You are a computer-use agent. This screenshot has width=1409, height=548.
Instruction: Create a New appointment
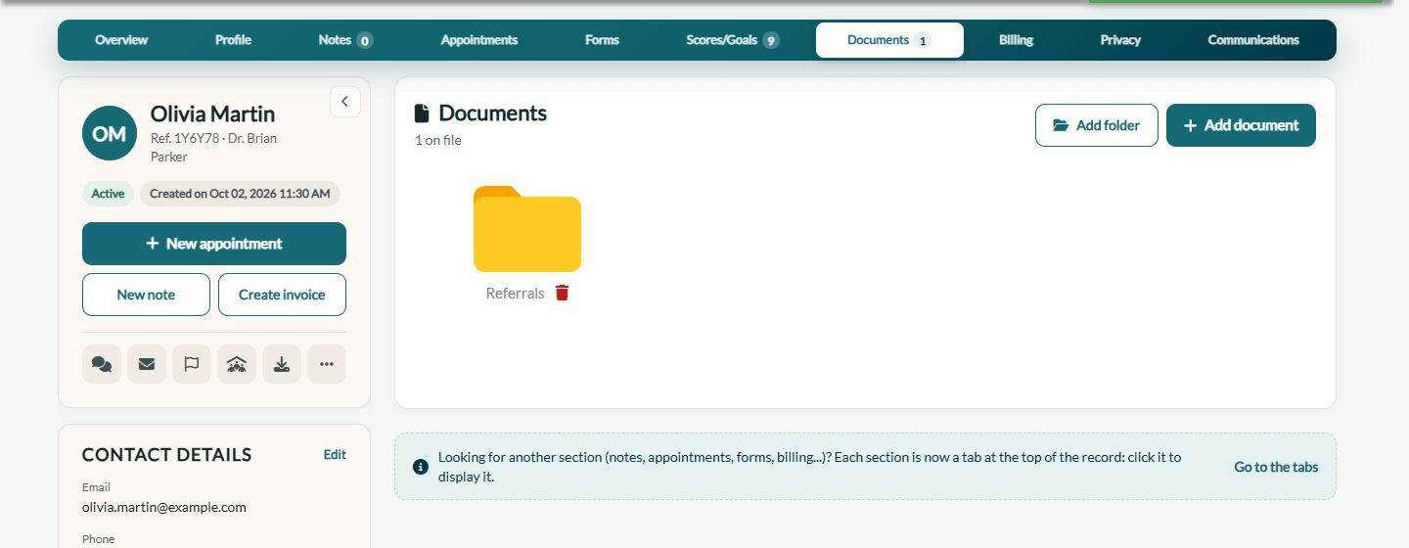coord(214,244)
